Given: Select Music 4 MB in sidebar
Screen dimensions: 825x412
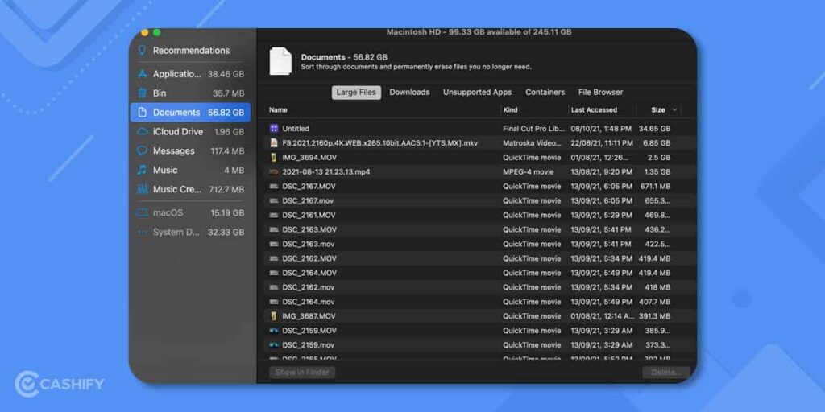Looking at the screenshot, I should (190, 171).
